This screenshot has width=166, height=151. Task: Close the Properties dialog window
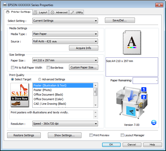tap(159, 5)
